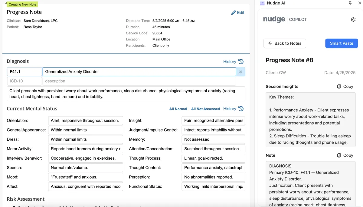Click the patient name Ross Taylor
This screenshot has width=363, height=207.
[33, 27]
